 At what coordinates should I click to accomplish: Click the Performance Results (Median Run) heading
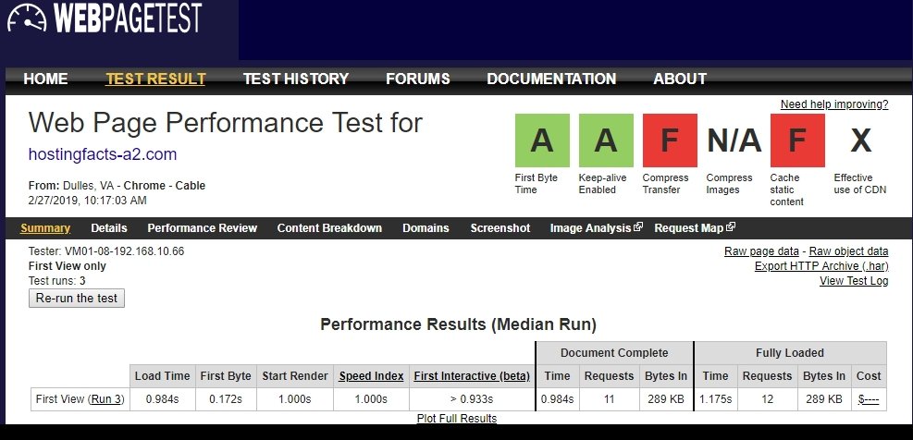pyautogui.click(x=458, y=324)
